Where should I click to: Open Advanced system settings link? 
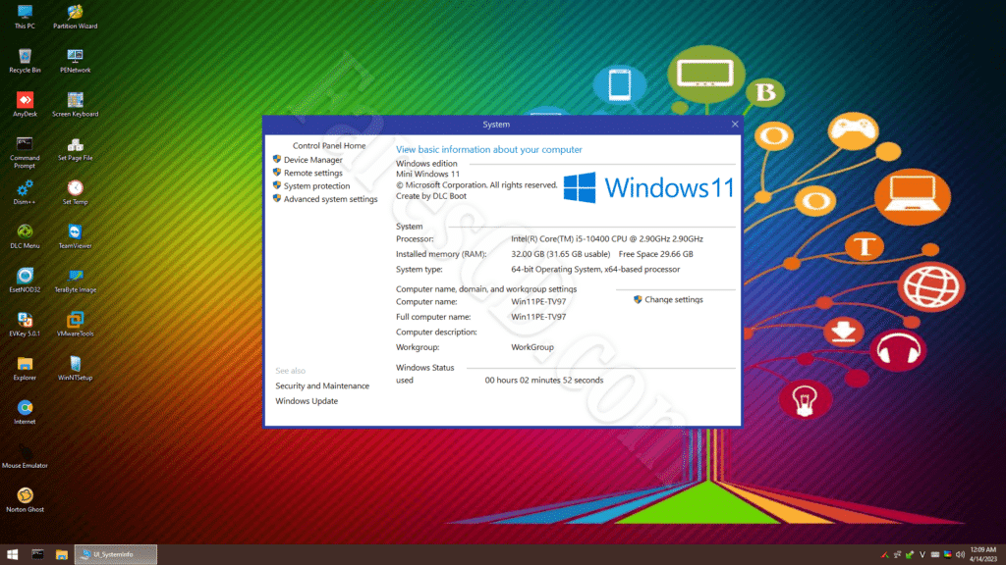tap(330, 199)
